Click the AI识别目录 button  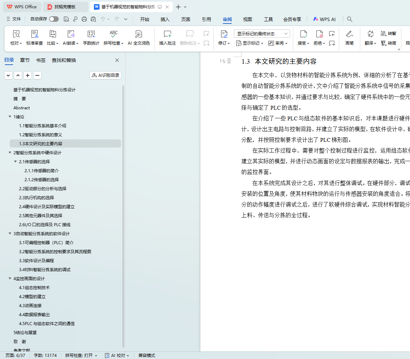click(105, 75)
